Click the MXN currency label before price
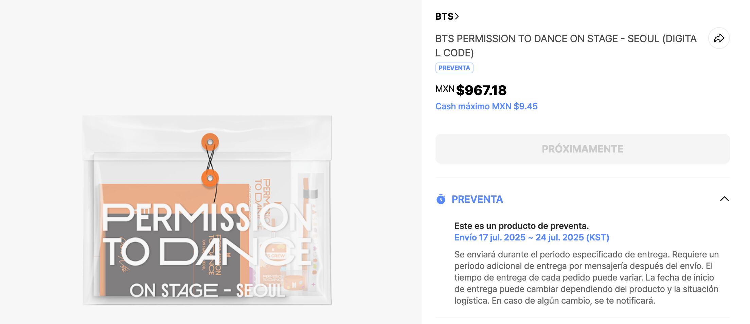This screenshot has width=750, height=324. 445,89
